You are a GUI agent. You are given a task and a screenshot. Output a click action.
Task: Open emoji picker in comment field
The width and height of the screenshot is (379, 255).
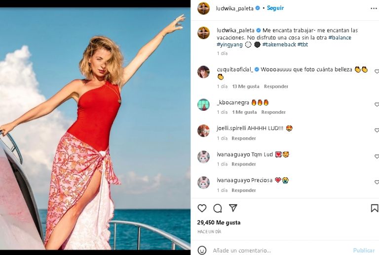tap(202, 250)
